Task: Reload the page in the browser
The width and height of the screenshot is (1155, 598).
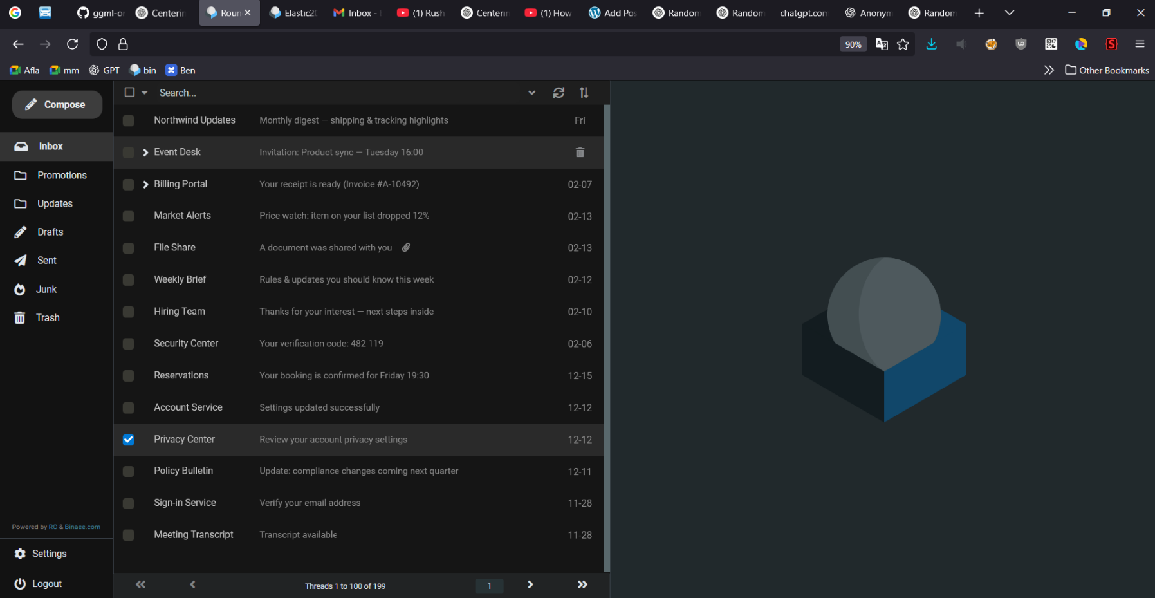Action: (x=73, y=44)
